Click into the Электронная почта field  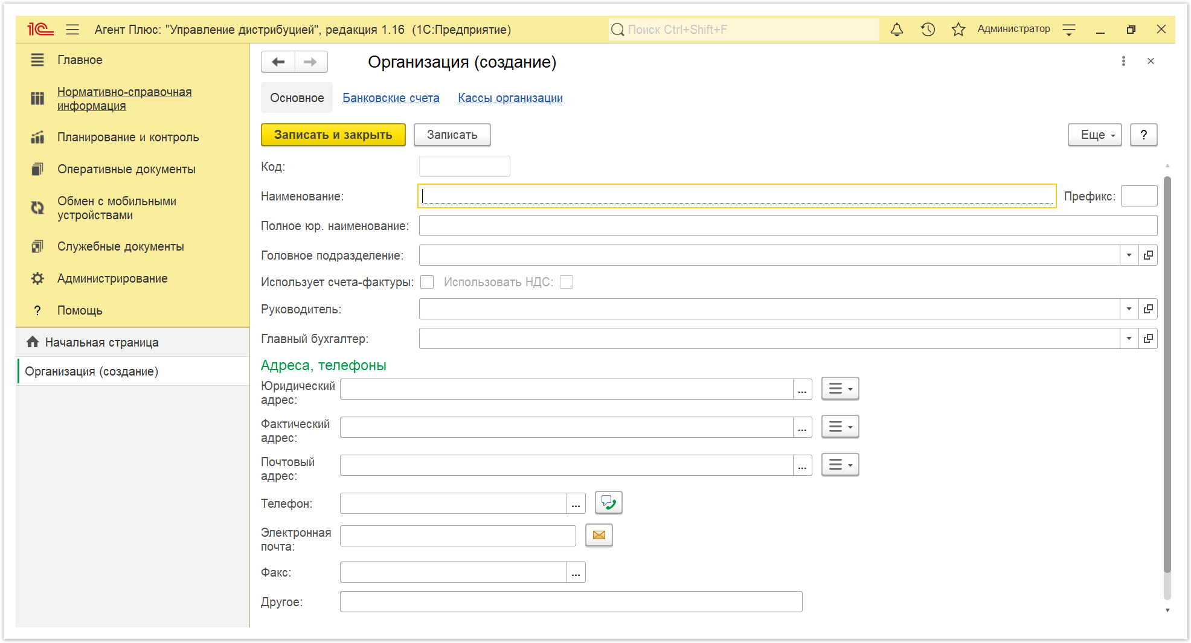[458, 536]
